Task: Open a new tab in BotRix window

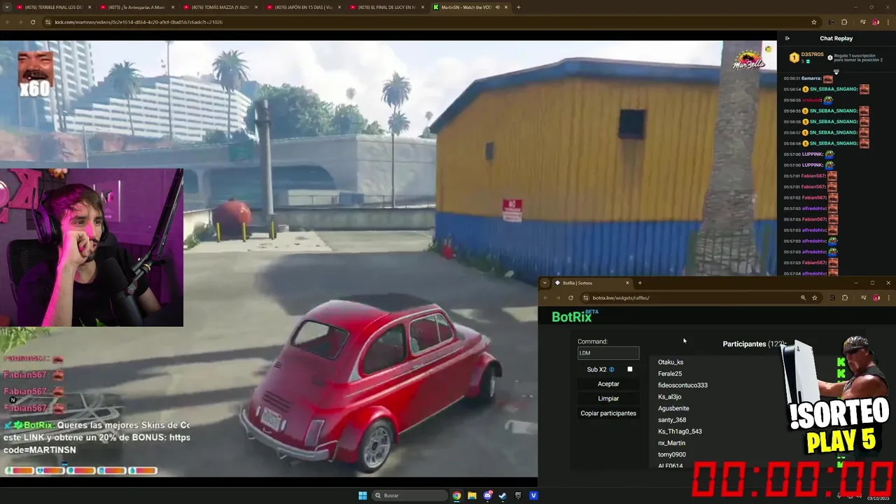Action: [640, 283]
